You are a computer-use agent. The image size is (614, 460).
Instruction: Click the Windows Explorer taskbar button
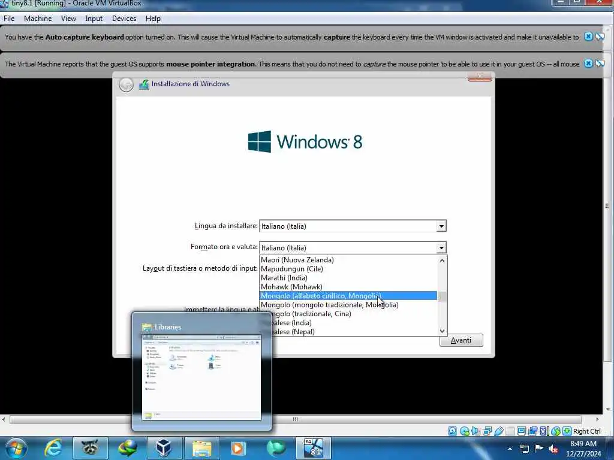point(201,448)
